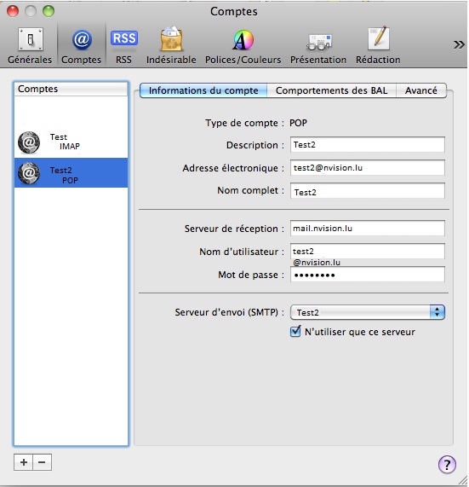The image size is (469, 487).
Task: Click the help question mark button
Action: click(447, 464)
